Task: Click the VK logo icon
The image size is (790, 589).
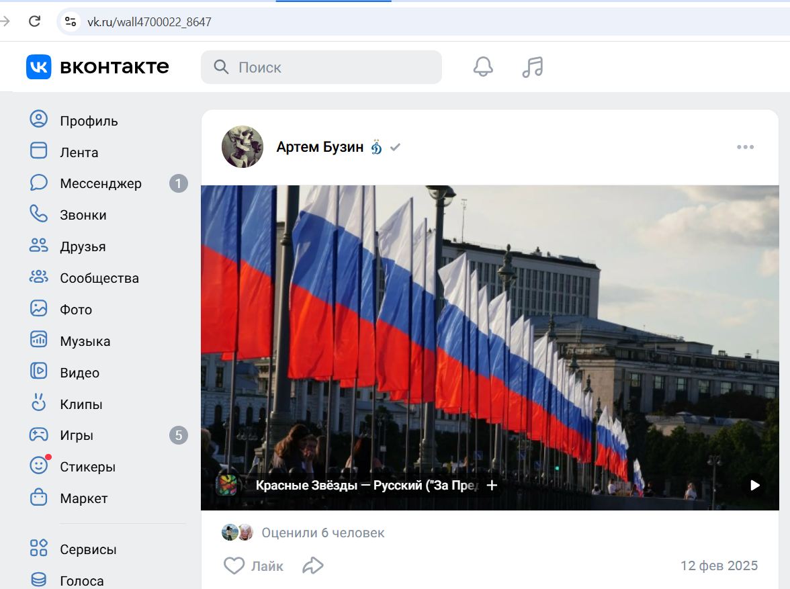Action: pos(39,67)
